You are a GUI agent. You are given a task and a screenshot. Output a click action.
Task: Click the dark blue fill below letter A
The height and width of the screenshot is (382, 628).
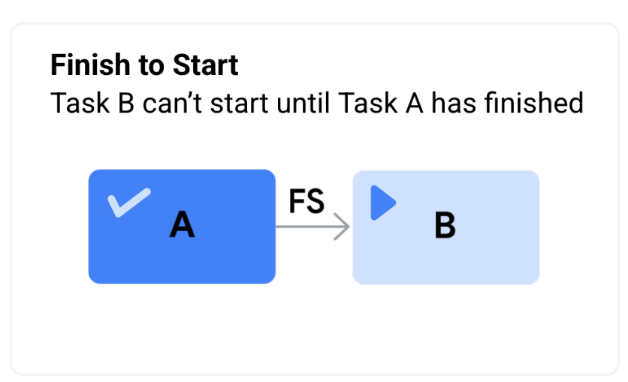click(182, 263)
